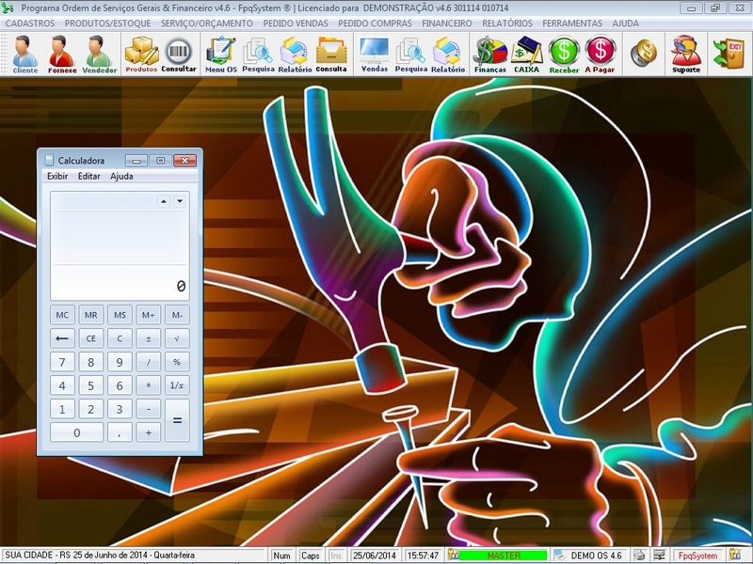
Task: Open the Vendedor seller icon
Action: (x=100, y=55)
